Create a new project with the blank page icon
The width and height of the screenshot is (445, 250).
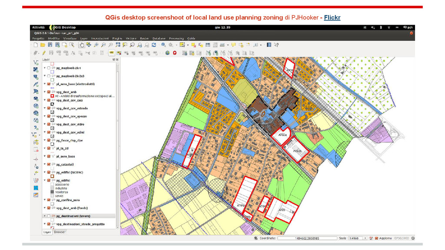click(x=36, y=45)
